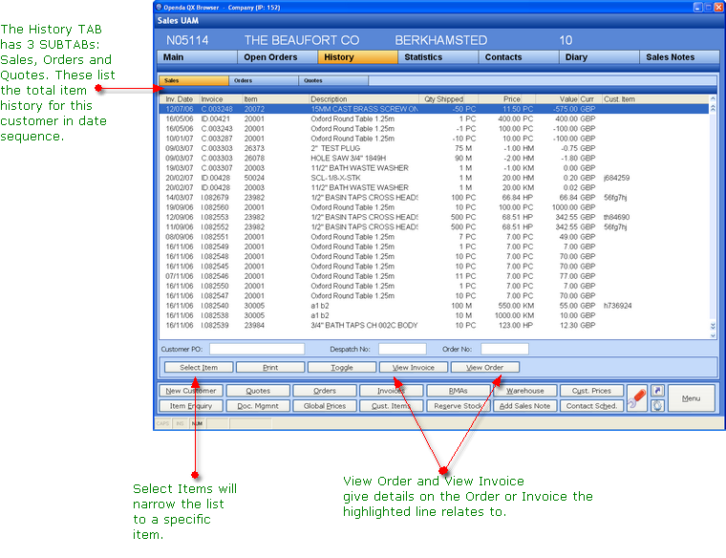Click the View Invoice button
Viewport: 726px width, 558px height.
414,367
